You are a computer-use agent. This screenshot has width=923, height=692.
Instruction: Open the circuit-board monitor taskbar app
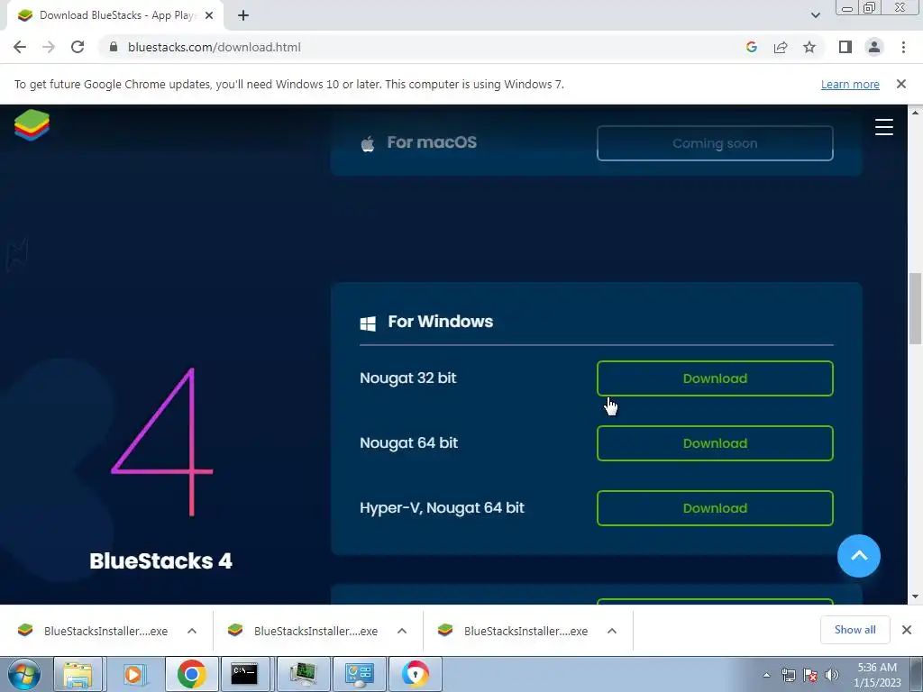[303, 674]
